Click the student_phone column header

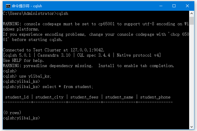pyautogui.click(x=155, y=97)
